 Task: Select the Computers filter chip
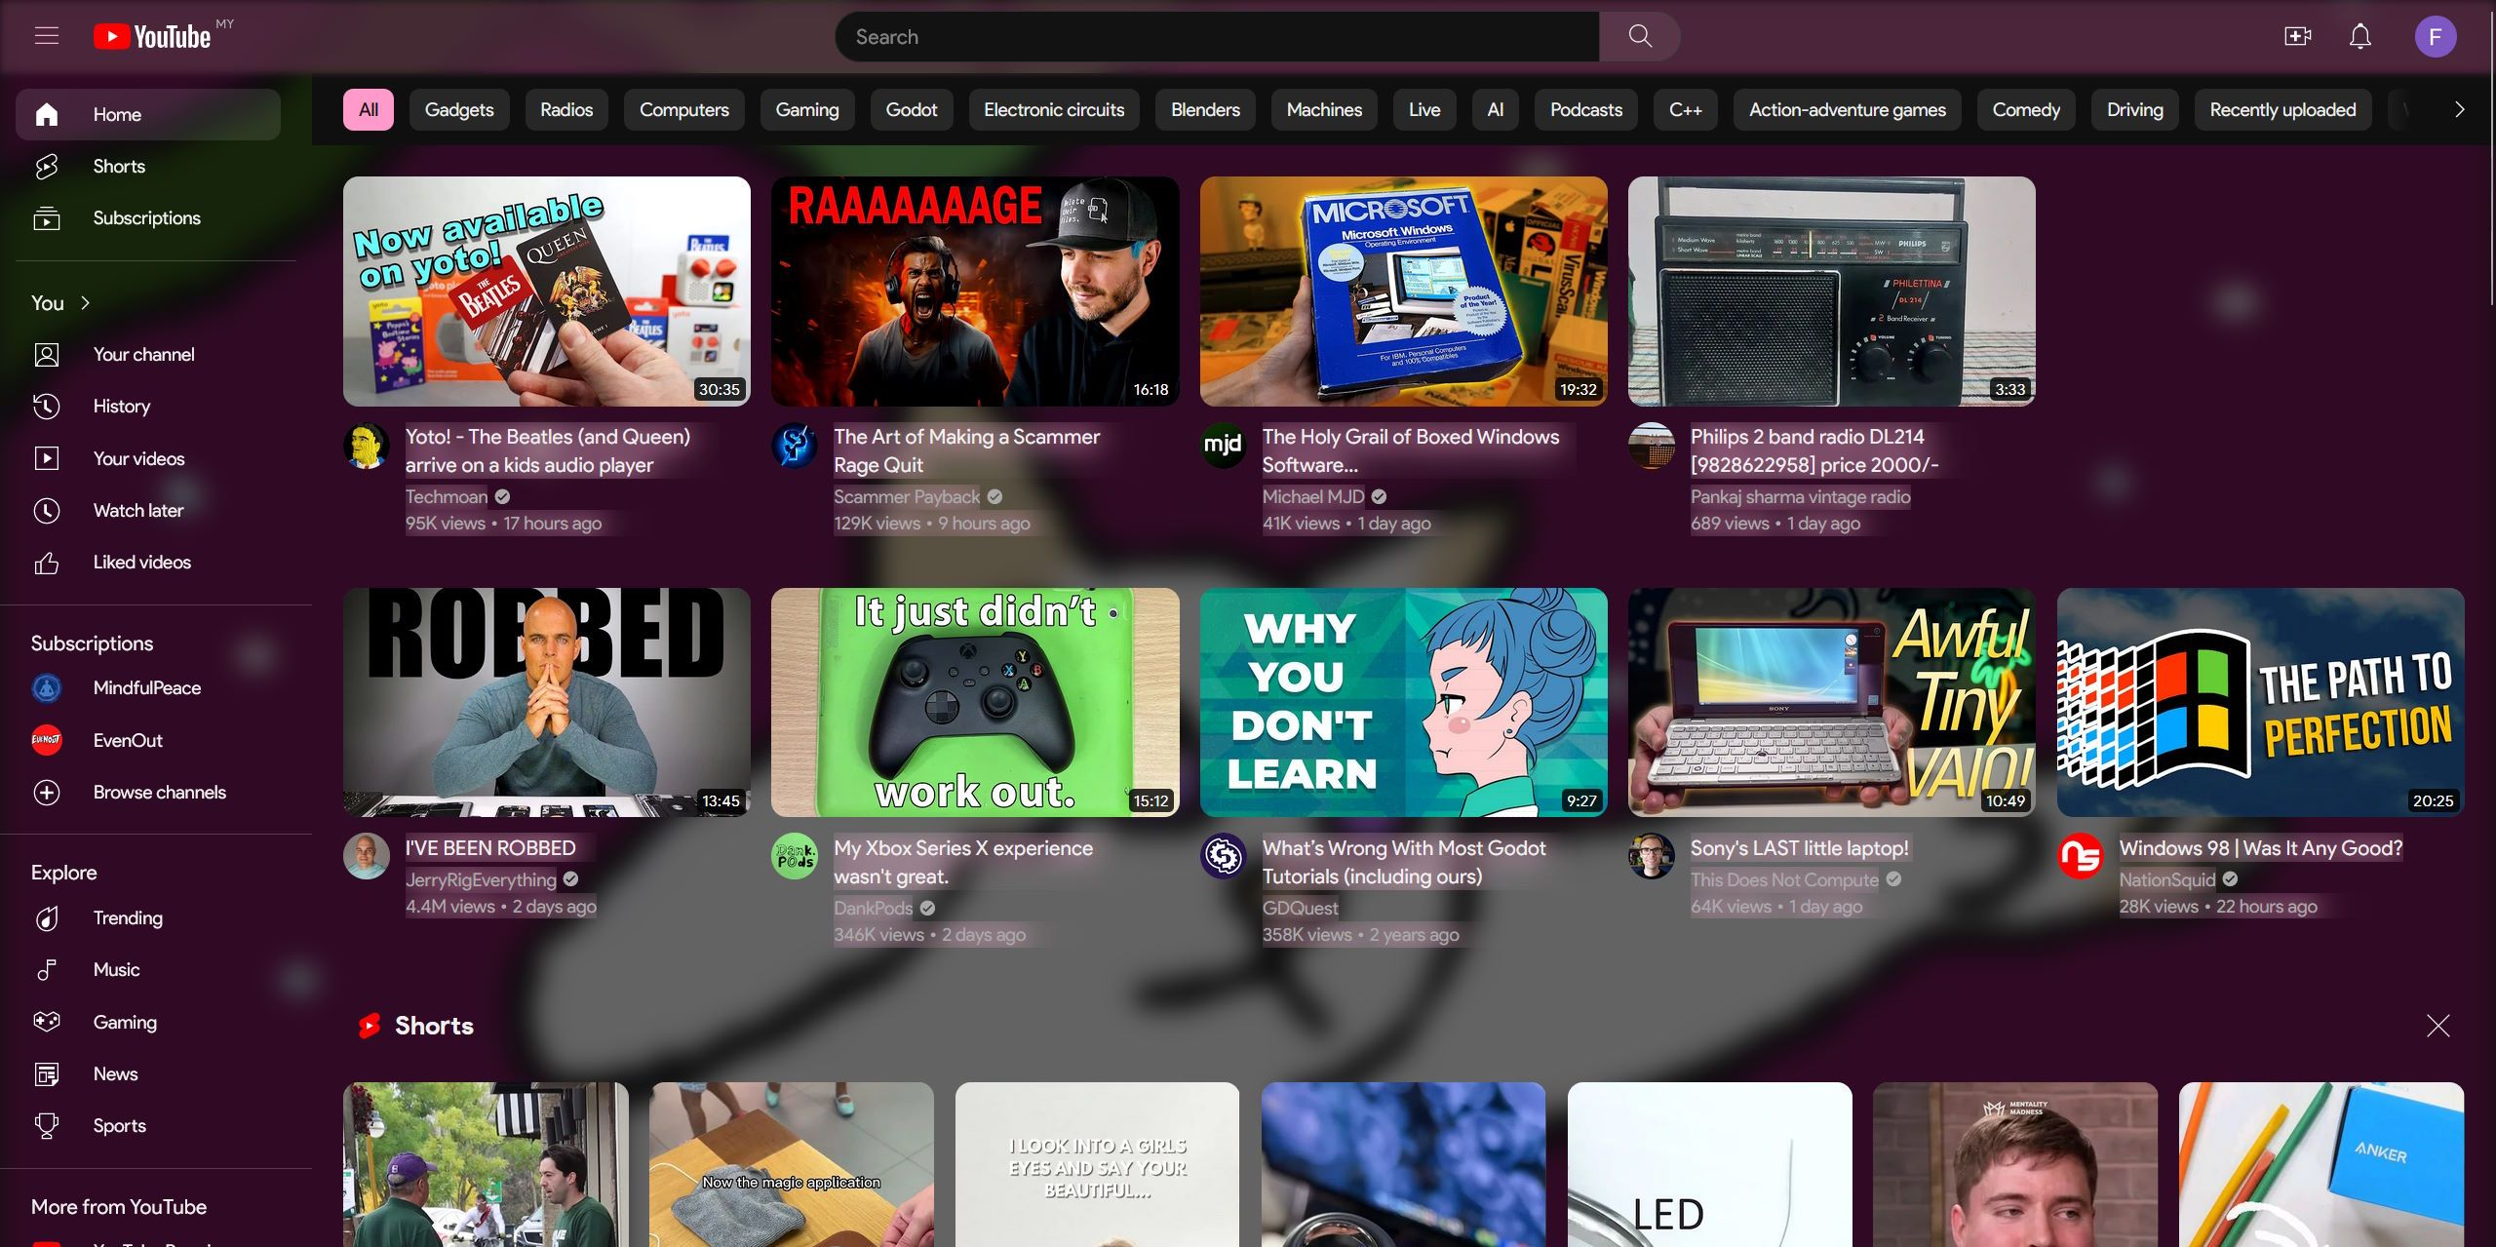pyautogui.click(x=684, y=110)
